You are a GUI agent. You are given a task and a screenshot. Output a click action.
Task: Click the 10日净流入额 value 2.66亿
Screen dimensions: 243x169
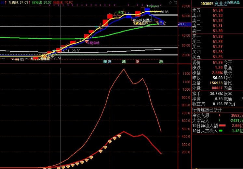237,125
